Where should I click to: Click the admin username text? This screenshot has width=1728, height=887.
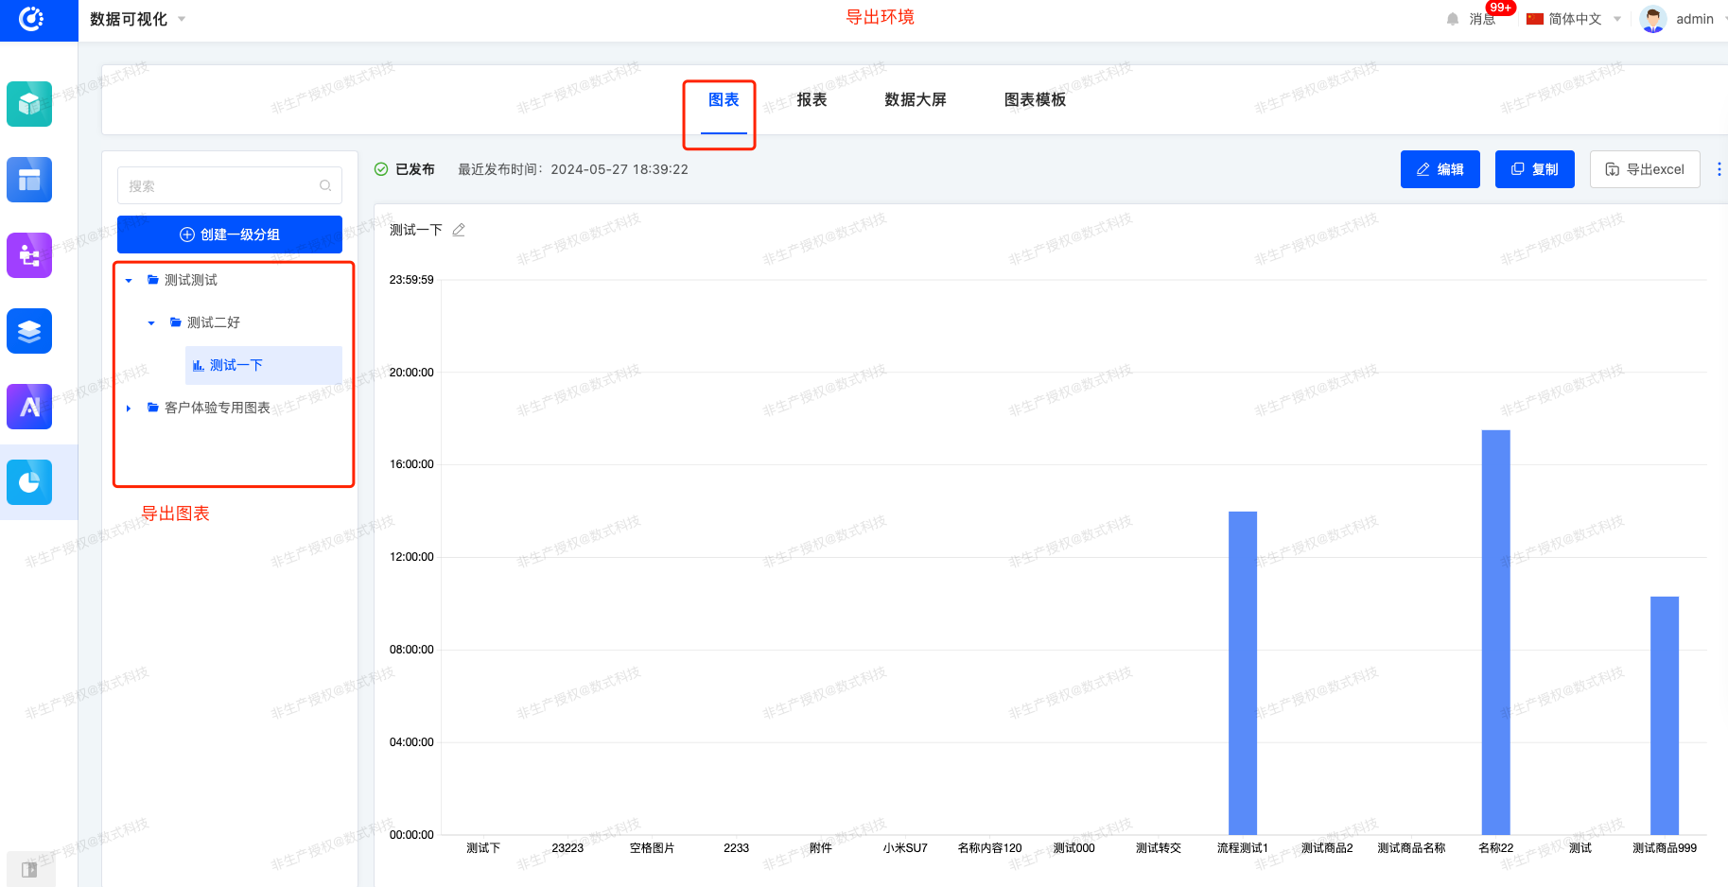click(1694, 19)
